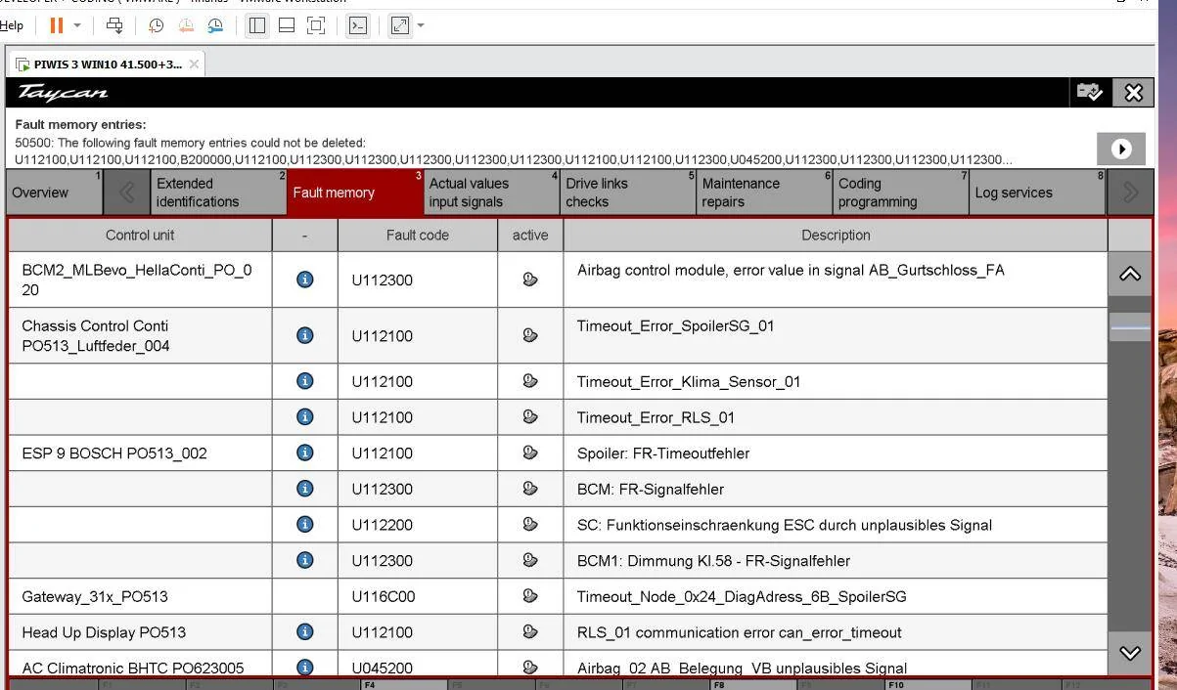Open info icon for Head Up Display row
The image size is (1177, 690).
coord(305,631)
